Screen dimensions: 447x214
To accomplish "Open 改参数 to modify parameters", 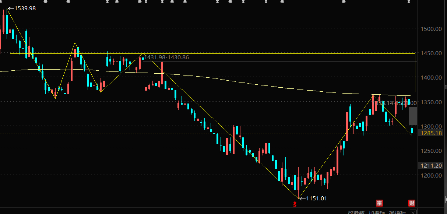I will pos(356,212).
